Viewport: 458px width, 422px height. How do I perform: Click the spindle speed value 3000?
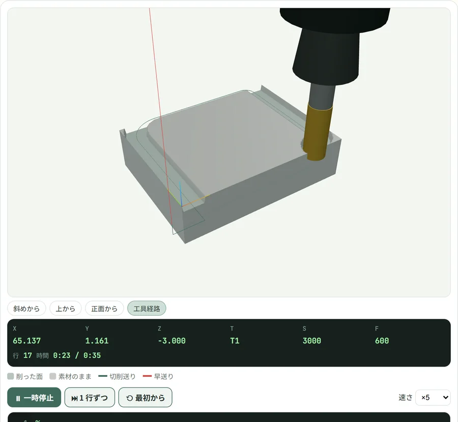point(311,341)
